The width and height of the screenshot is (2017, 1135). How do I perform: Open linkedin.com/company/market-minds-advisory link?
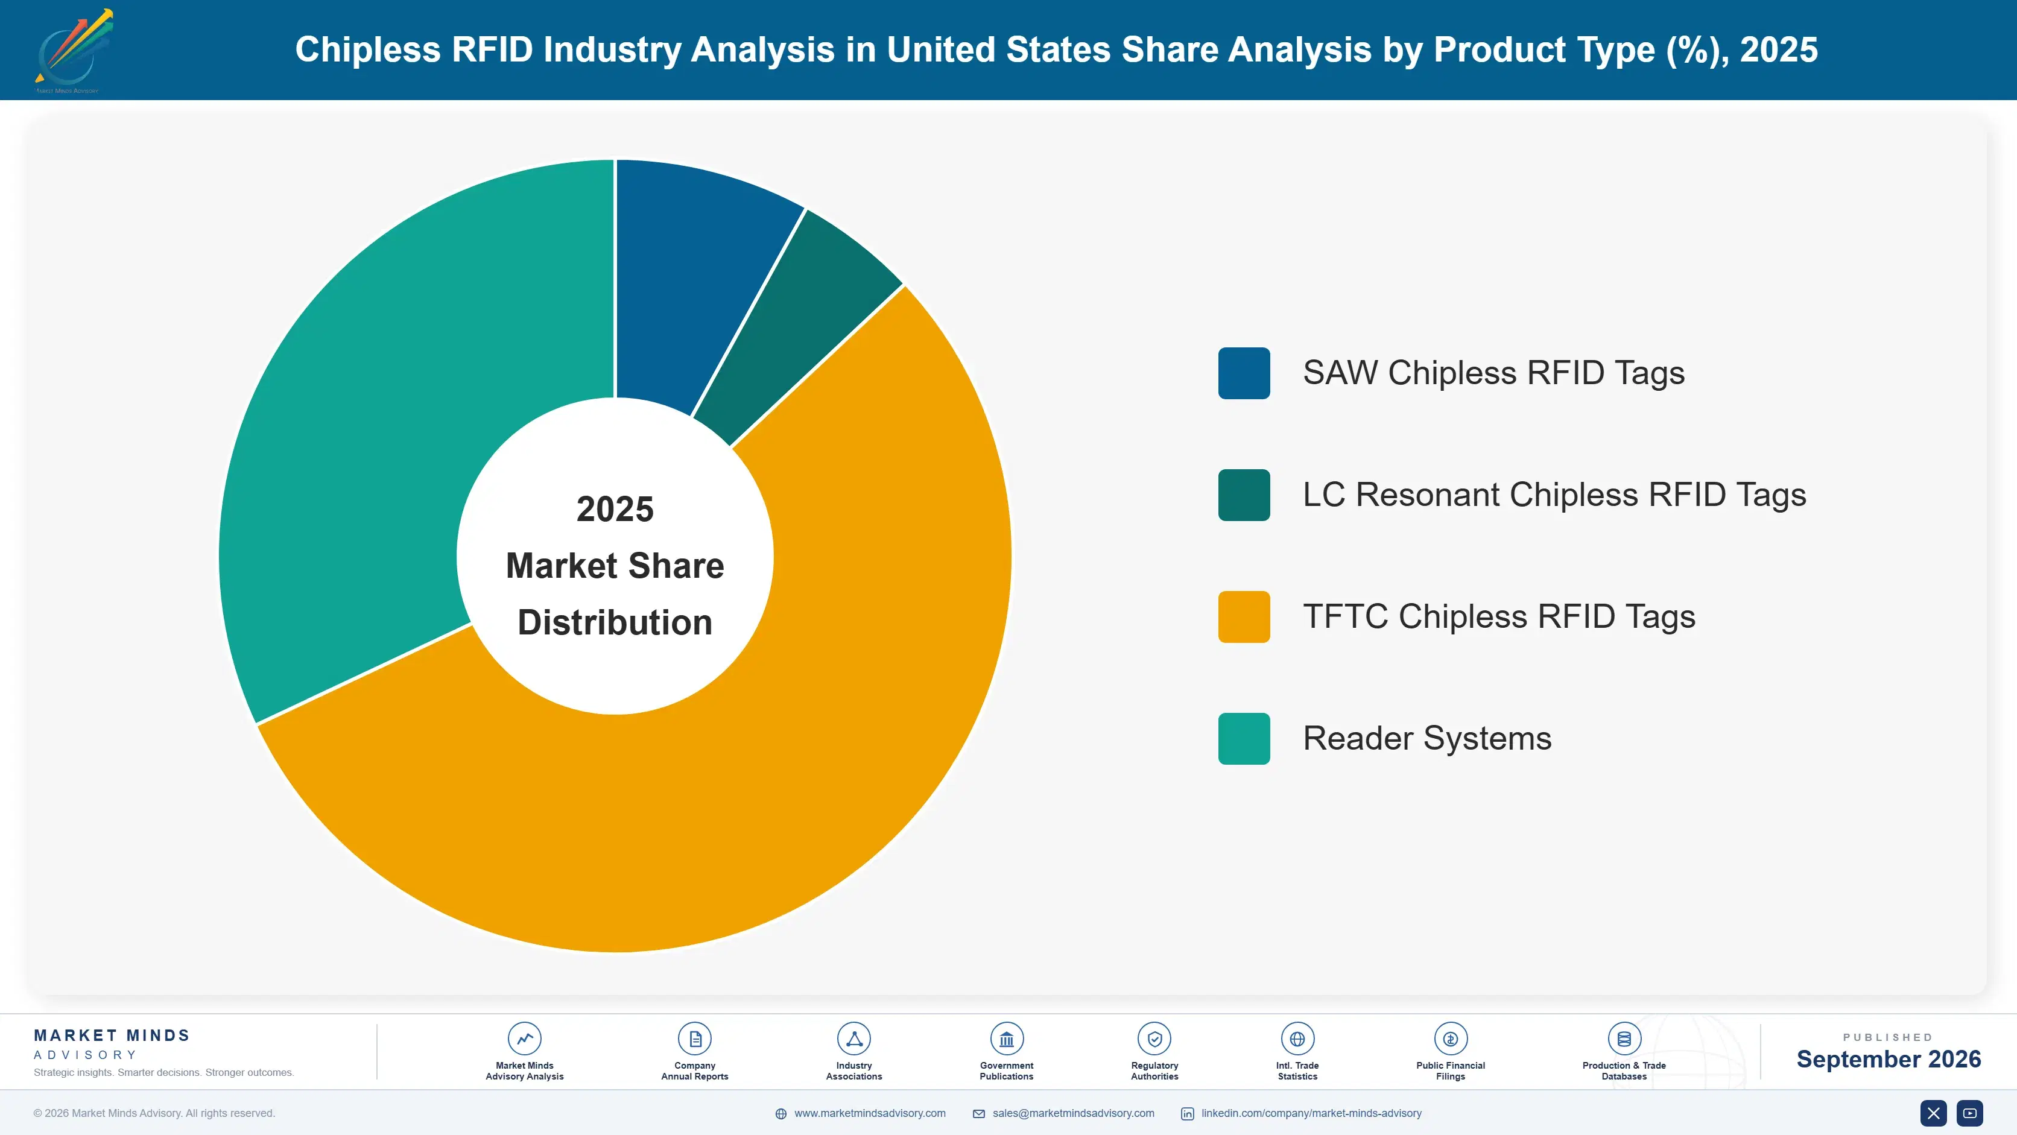(x=1311, y=1113)
